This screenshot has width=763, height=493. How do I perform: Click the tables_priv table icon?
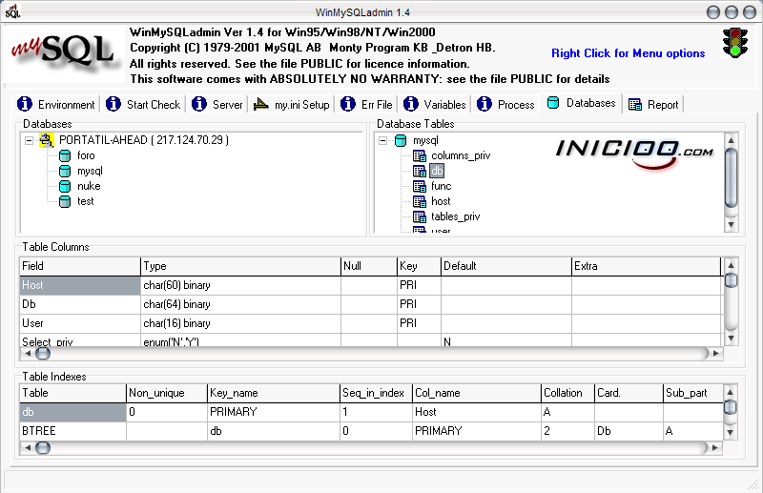420,216
